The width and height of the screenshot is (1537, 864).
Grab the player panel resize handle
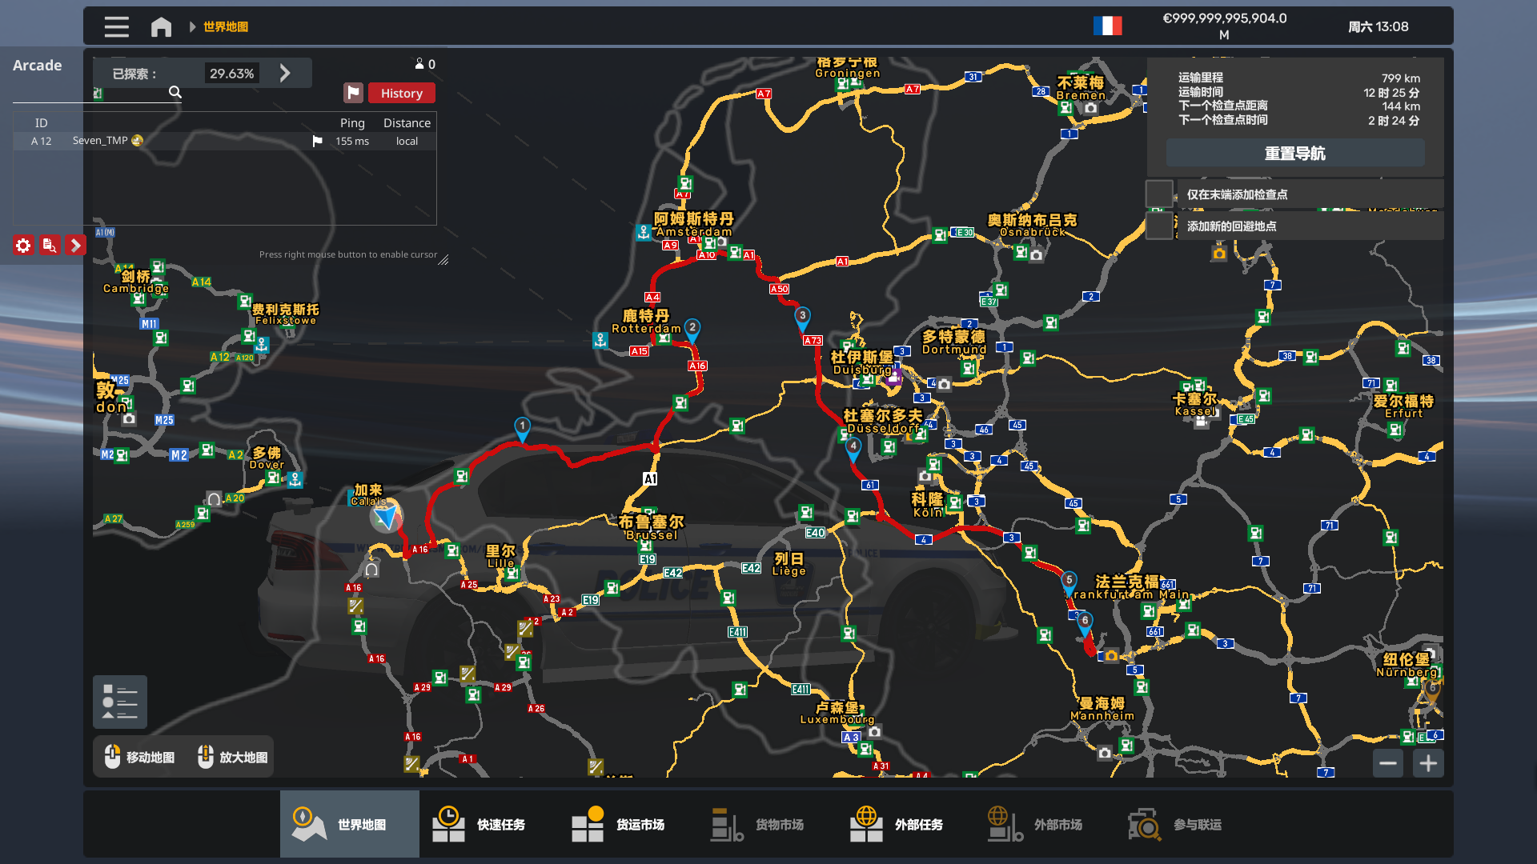pyautogui.click(x=443, y=259)
